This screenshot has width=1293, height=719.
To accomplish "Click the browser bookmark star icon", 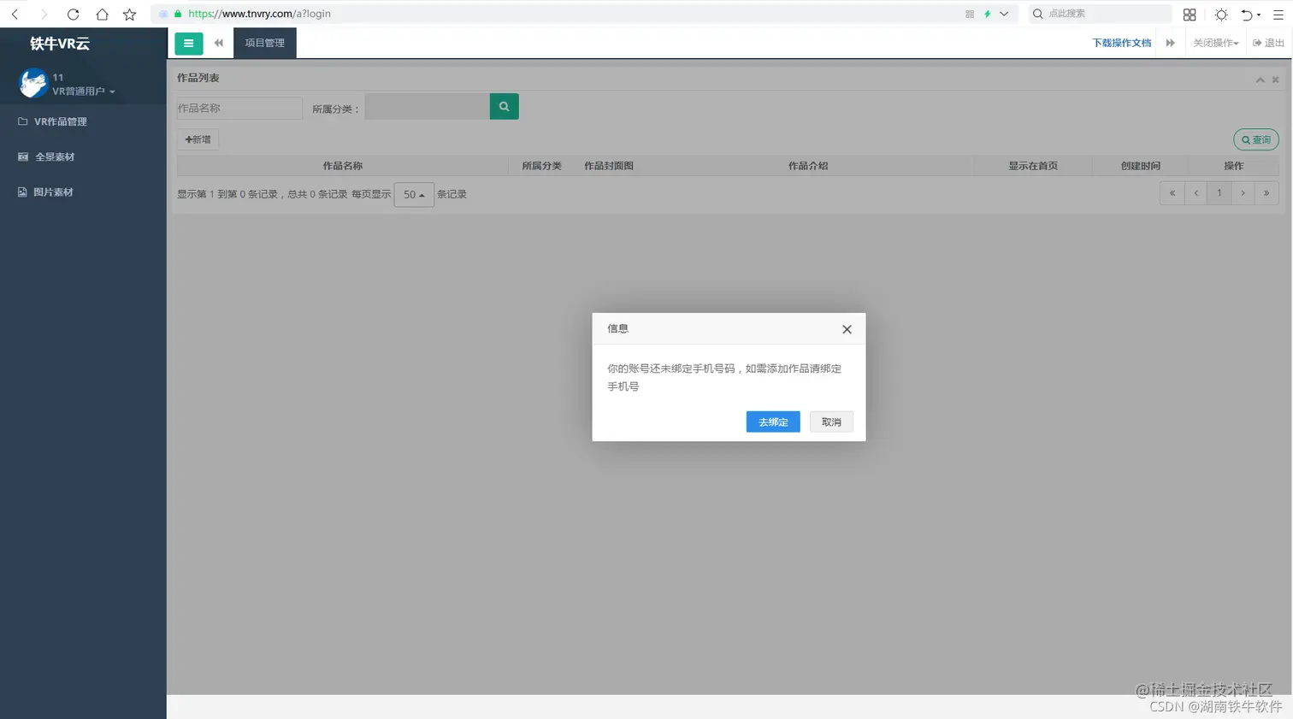I will (129, 14).
